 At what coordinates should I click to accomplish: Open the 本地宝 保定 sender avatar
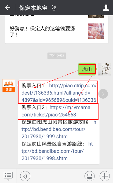pos(9,85)
